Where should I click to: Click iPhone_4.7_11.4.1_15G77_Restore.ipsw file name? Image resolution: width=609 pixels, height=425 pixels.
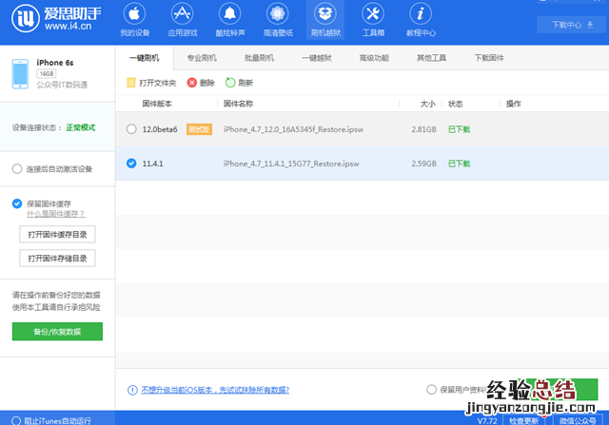(291, 164)
